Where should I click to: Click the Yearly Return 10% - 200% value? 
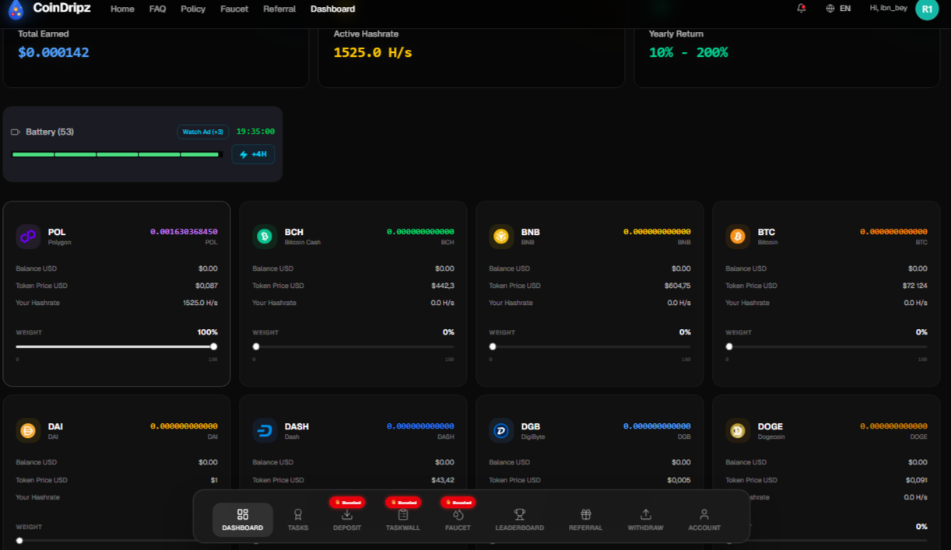click(689, 53)
